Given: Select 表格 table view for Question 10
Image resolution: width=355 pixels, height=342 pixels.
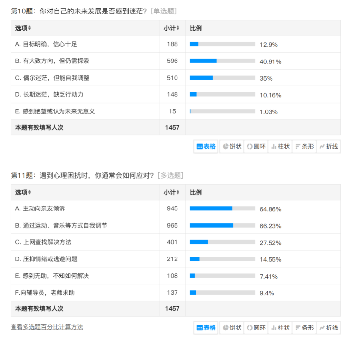Looking at the screenshot, I should (x=206, y=147).
